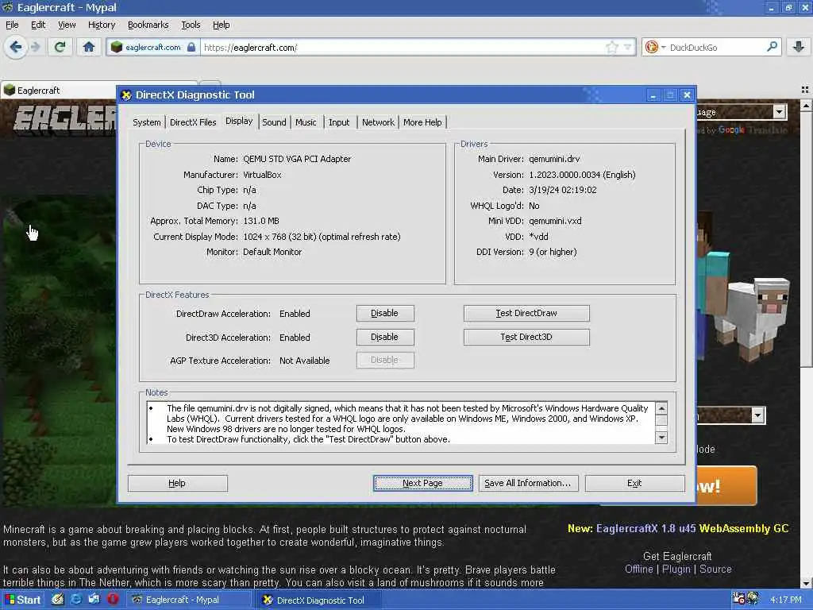The image size is (813, 610).
Task: Open the Bookmarks menu
Action: (x=148, y=25)
